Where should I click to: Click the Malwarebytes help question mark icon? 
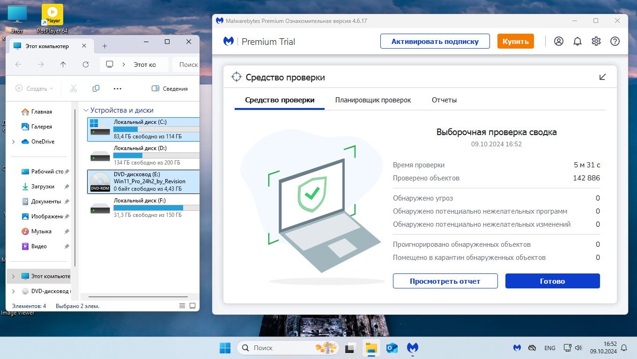pyautogui.click(x=615, y=41)
